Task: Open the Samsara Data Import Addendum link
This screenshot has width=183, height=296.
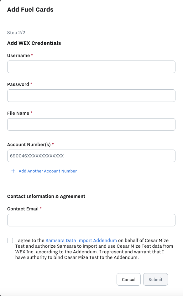Action: 81,240
